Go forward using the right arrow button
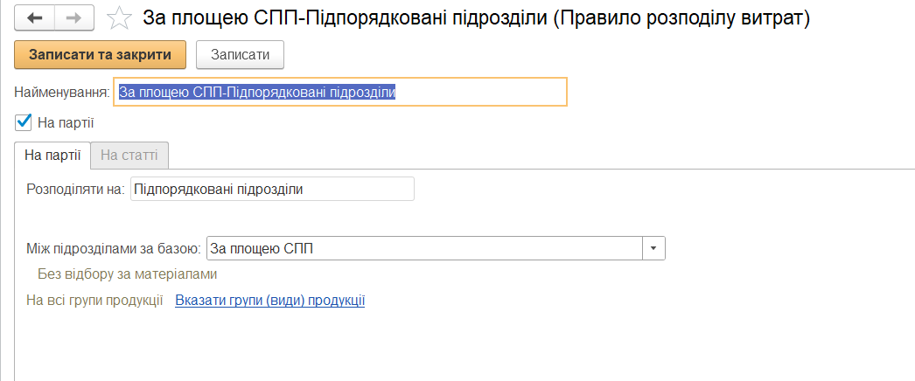Image resolution: width=915 pixels, height=381 pixels. click(x=75, y=17)
